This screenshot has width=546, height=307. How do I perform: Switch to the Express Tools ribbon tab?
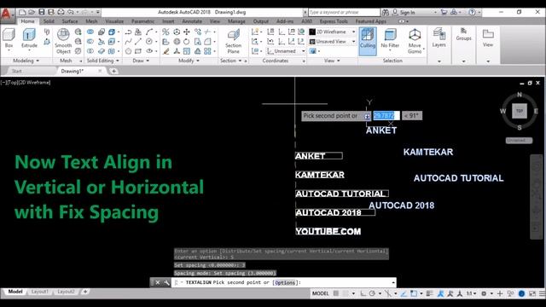334,21
